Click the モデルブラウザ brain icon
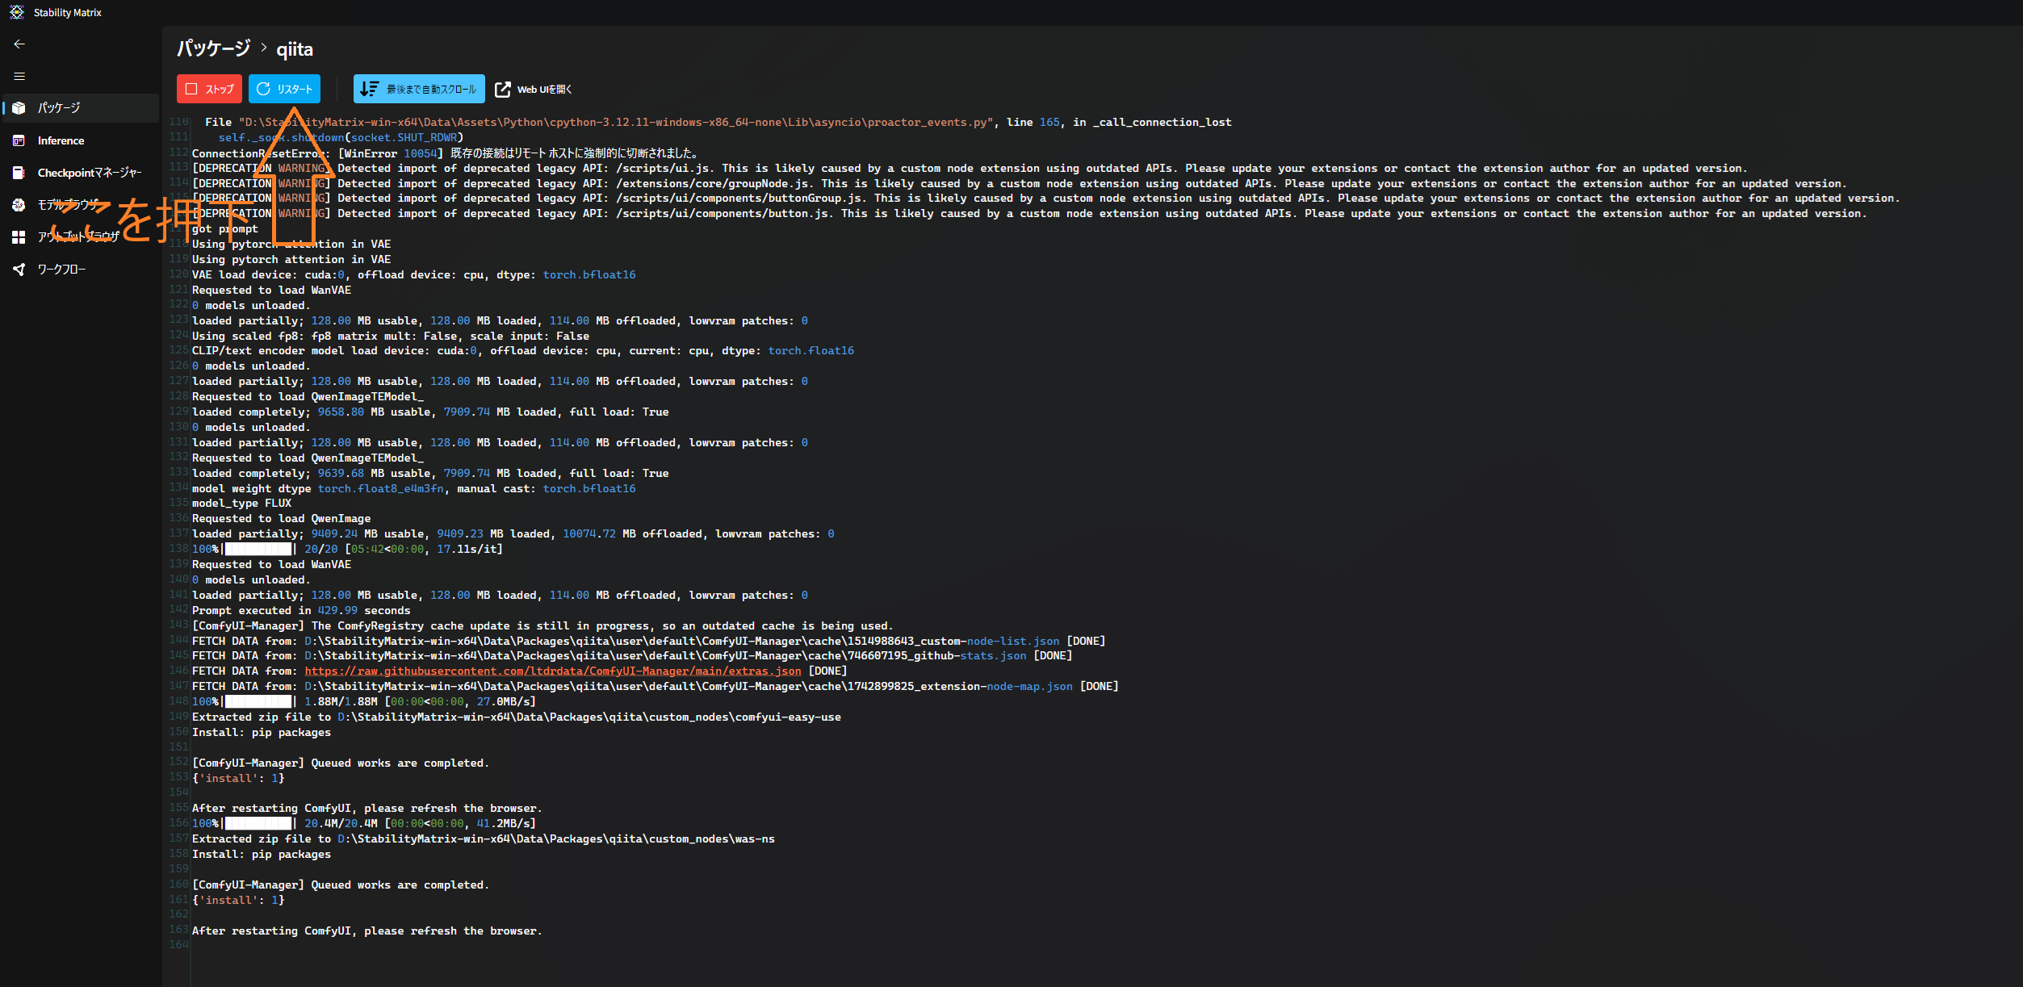The width and height of the screenshot is (2023, 987). pyautogui.click(x=19, y=205)
